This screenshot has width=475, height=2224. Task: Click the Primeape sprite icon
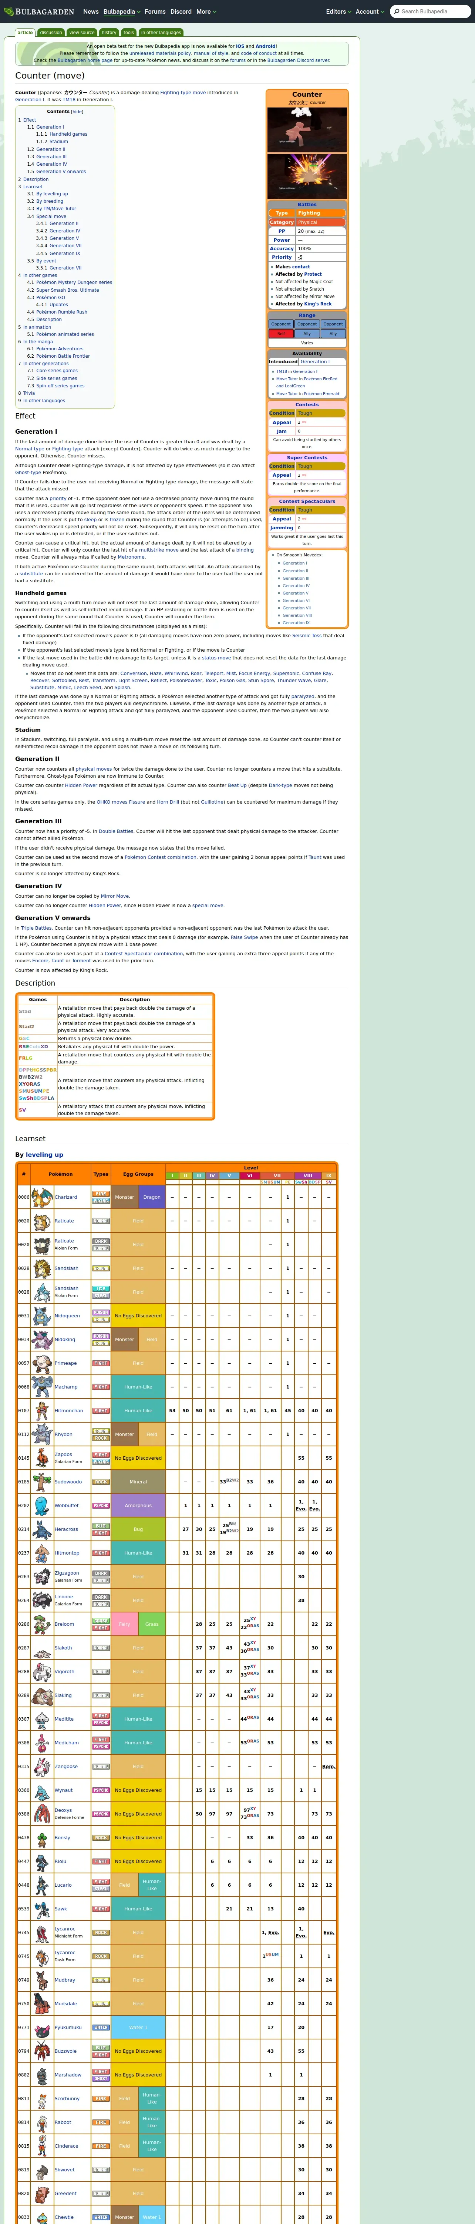coord(42,1363)
